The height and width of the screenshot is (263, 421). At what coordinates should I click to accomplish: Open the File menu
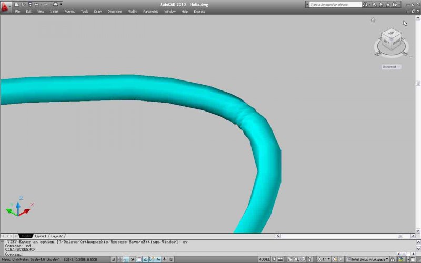click(x=17, y=12)
